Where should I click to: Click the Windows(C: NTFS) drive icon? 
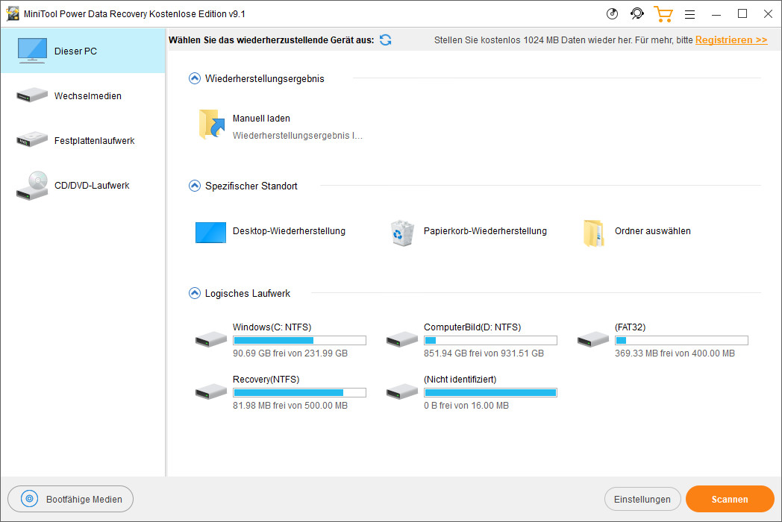click(211, 339)
